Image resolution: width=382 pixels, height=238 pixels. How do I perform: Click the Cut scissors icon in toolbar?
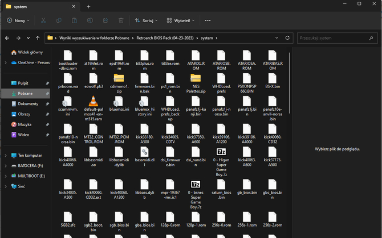(x=43, y=20)
